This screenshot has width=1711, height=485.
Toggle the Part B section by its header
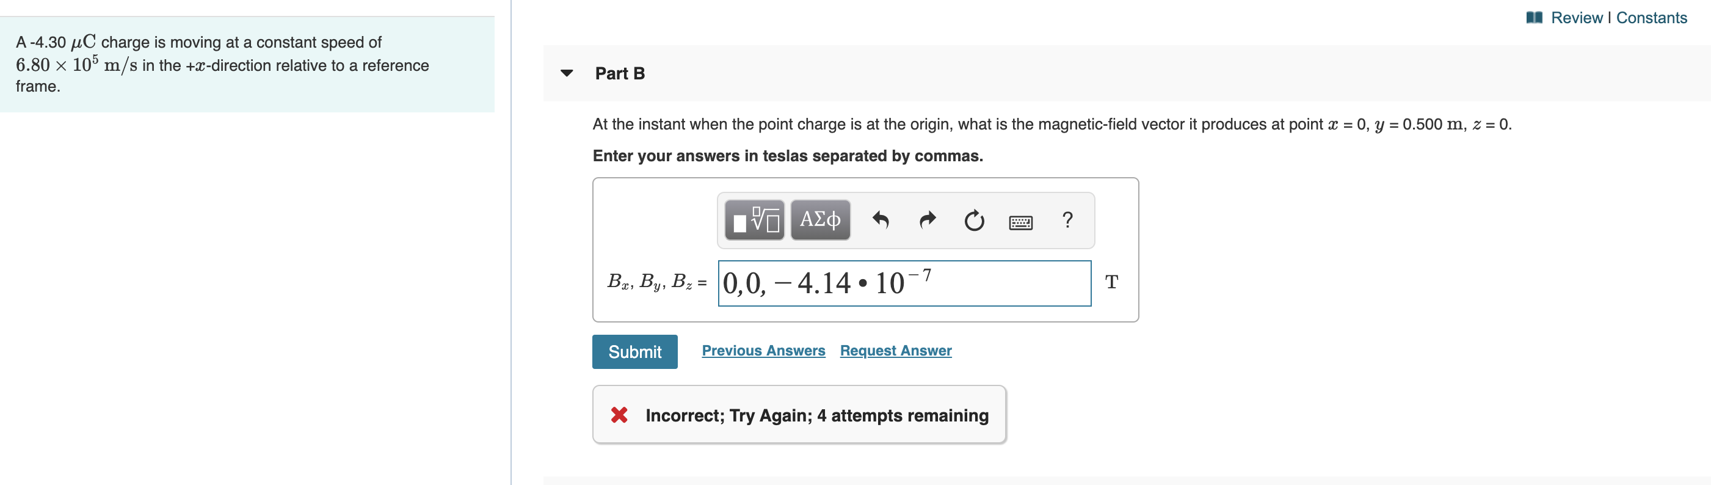pyautogui.click(x=619, y=73)
